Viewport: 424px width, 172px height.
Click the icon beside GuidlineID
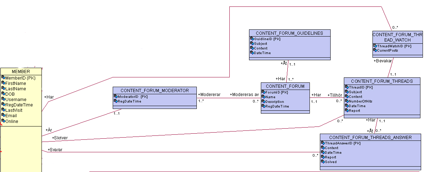pos(252,39)
